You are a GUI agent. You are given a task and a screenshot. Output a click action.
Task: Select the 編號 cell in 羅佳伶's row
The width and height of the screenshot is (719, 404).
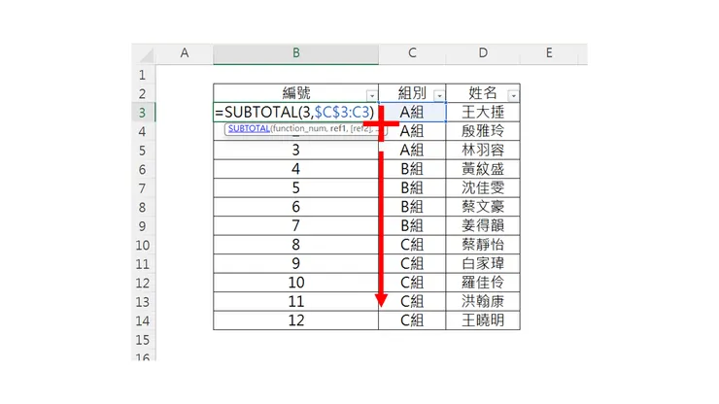295,283
